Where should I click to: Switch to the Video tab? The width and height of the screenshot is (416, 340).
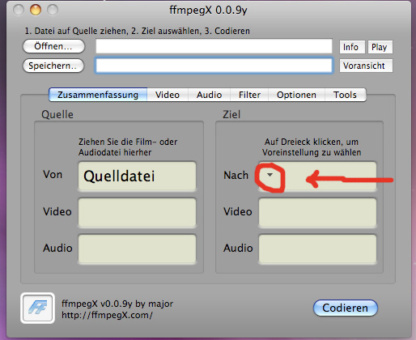click(x=168, y=95)
